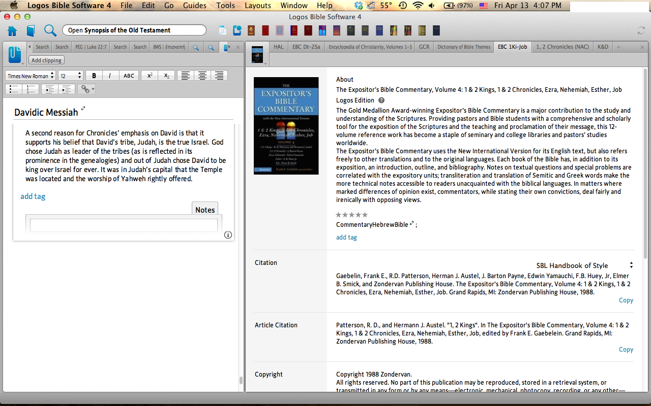The width and height of the screenshot is (651, 406).
Task: Apply superscript formatting
Action: point(150,76)
